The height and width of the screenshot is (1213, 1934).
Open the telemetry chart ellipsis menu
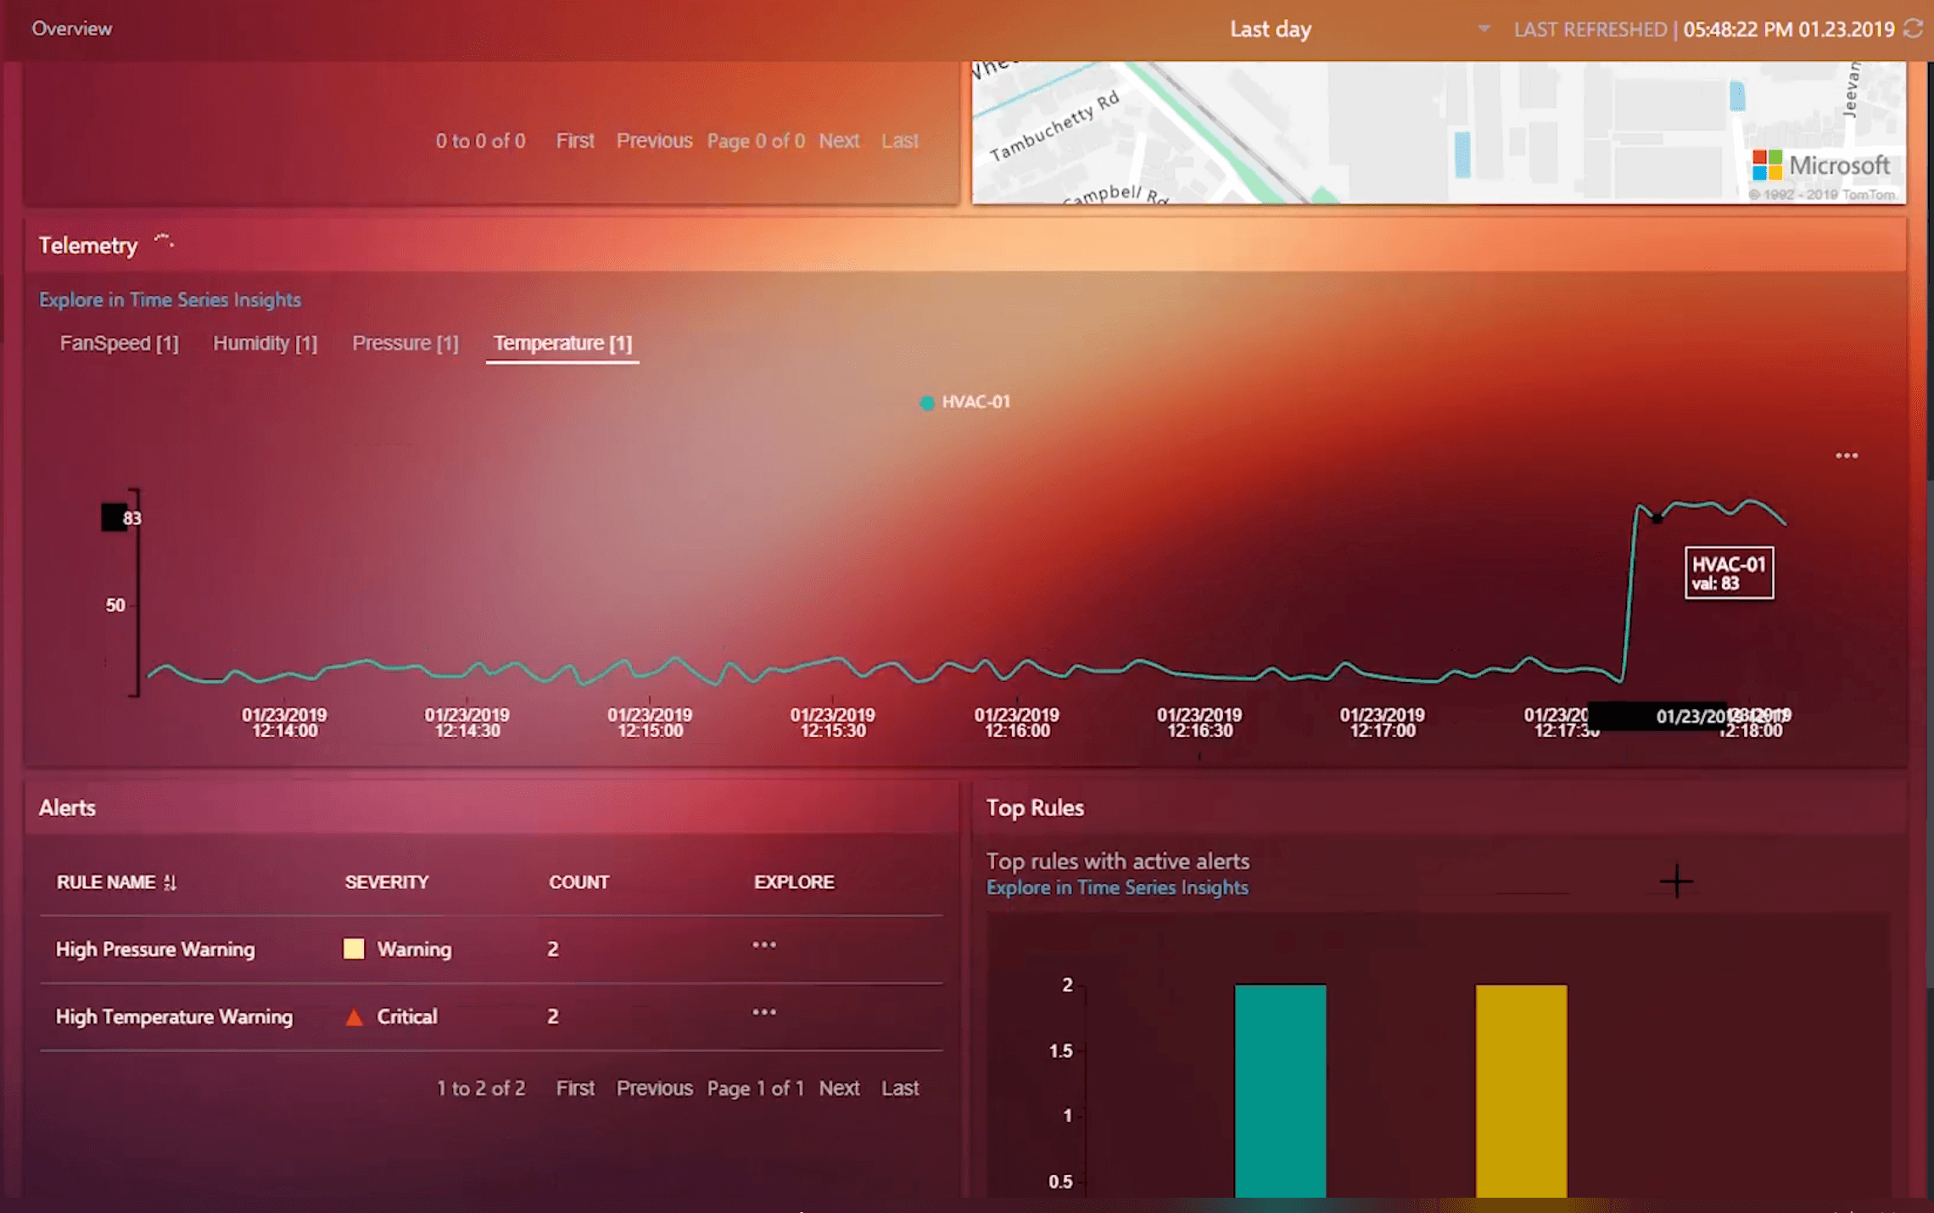point(1847,456)
